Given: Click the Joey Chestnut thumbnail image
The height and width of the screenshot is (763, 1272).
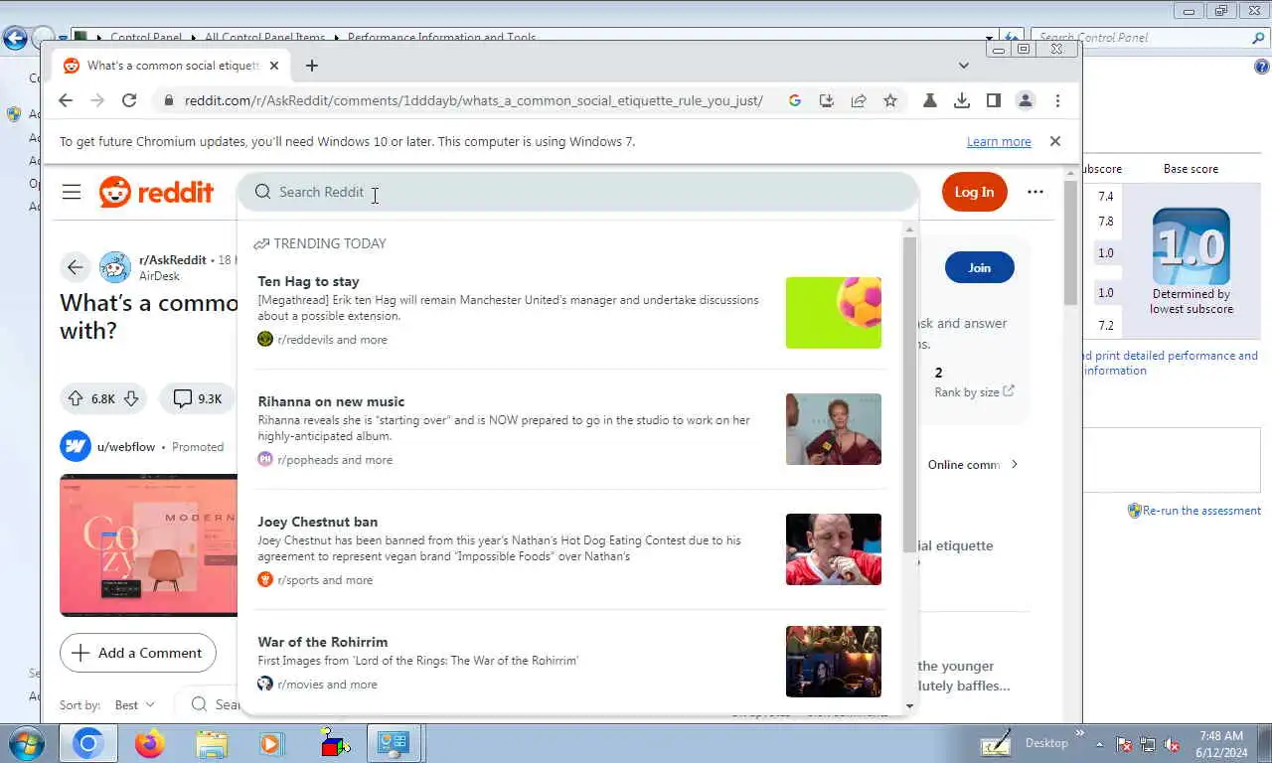Looking at the screenshot, I should click(x=834, y=549).
